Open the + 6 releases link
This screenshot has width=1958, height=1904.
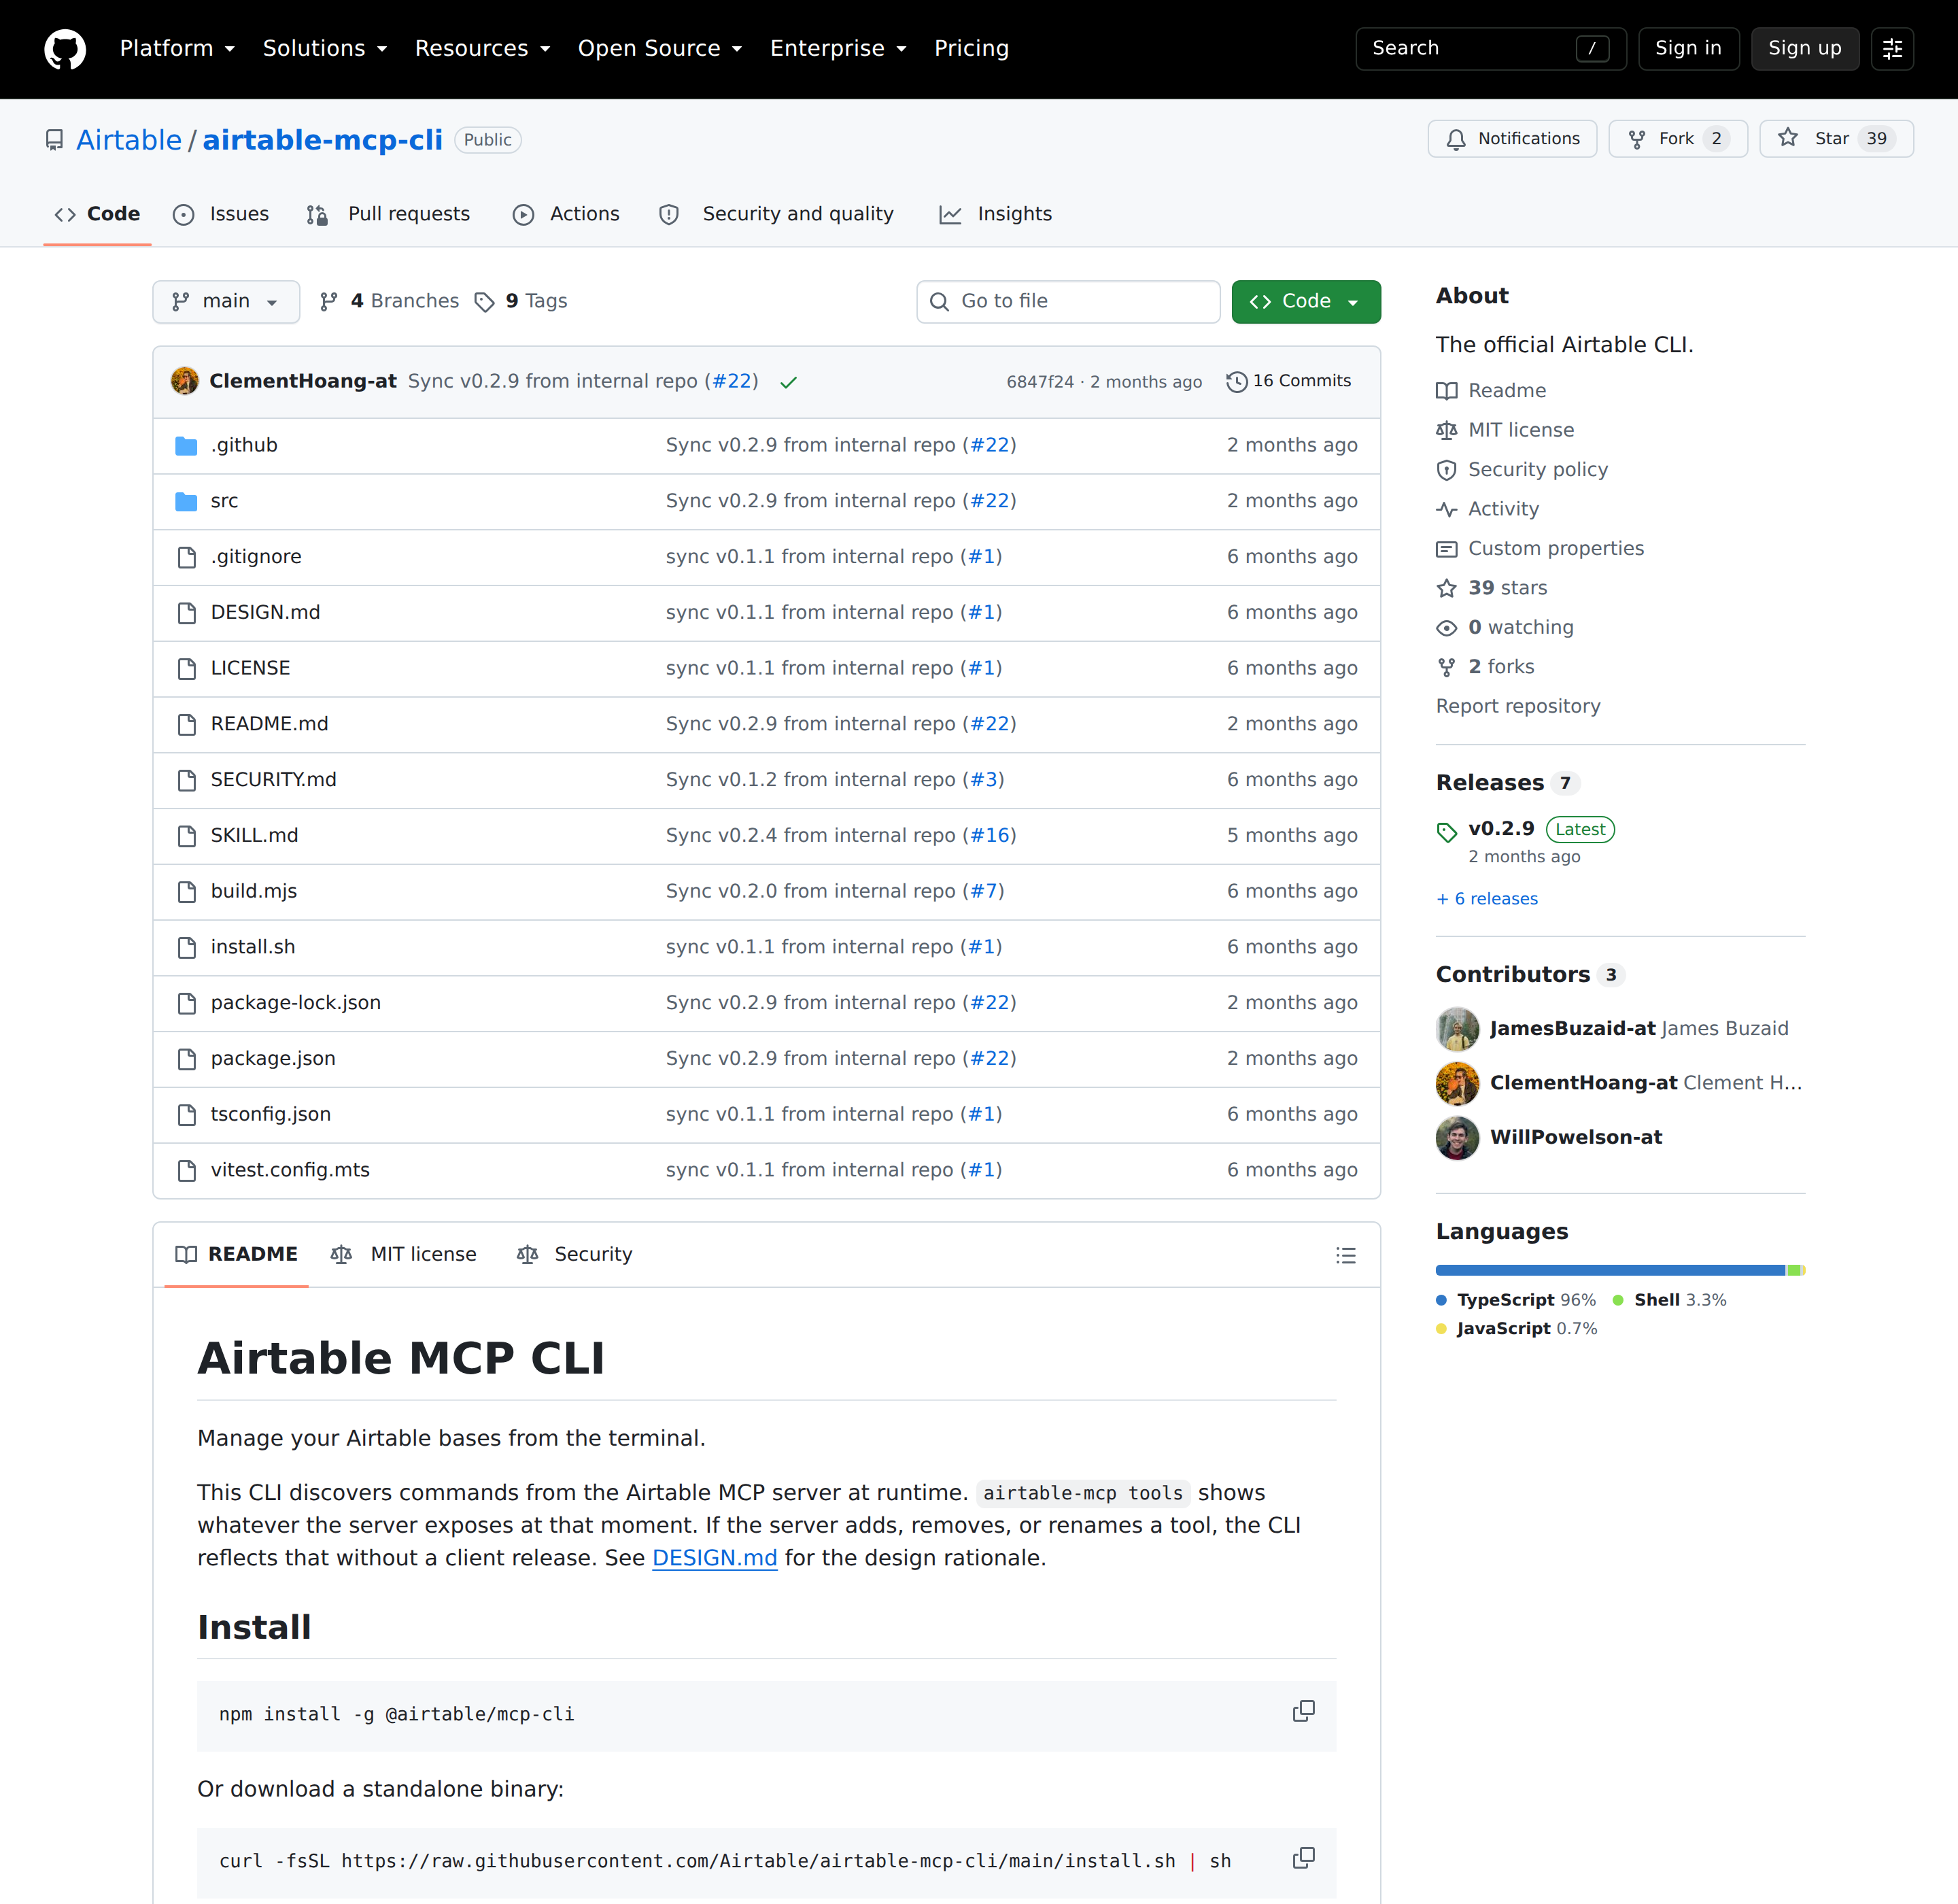(1487, 899)
